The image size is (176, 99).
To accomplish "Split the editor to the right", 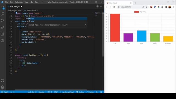I will 97,7.
